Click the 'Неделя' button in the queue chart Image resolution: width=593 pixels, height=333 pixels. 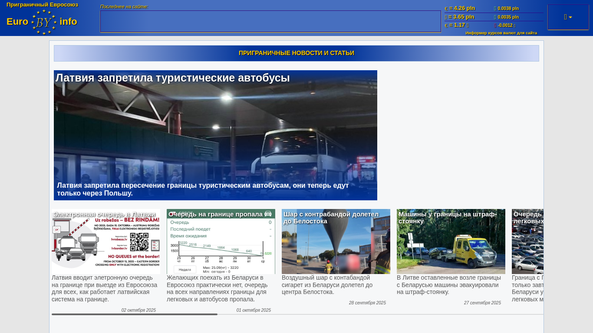coord(185,269)
